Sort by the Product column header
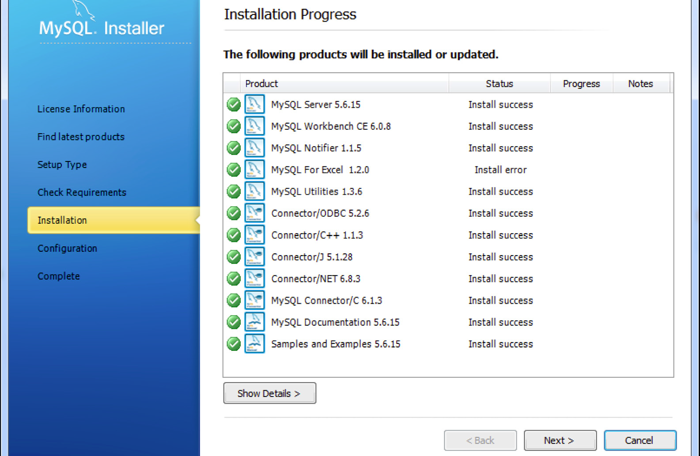 pyautogui.click(x=261, y=84)
